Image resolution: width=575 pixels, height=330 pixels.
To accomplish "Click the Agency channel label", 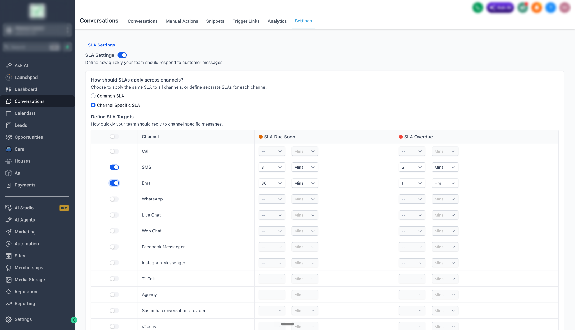I will click(149, 295).
